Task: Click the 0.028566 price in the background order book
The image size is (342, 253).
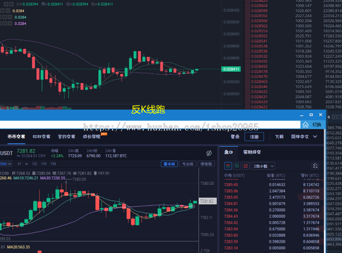Action: (x=259, y=21)
